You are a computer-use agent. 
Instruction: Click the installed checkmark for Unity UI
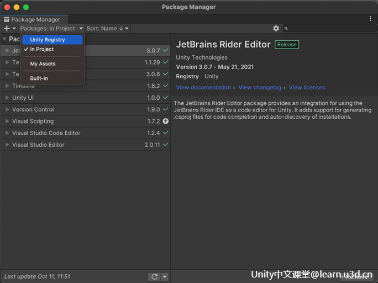pyautogui.click(x=166, y=98)
